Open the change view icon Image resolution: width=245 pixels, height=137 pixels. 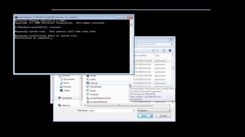[154, 50]
